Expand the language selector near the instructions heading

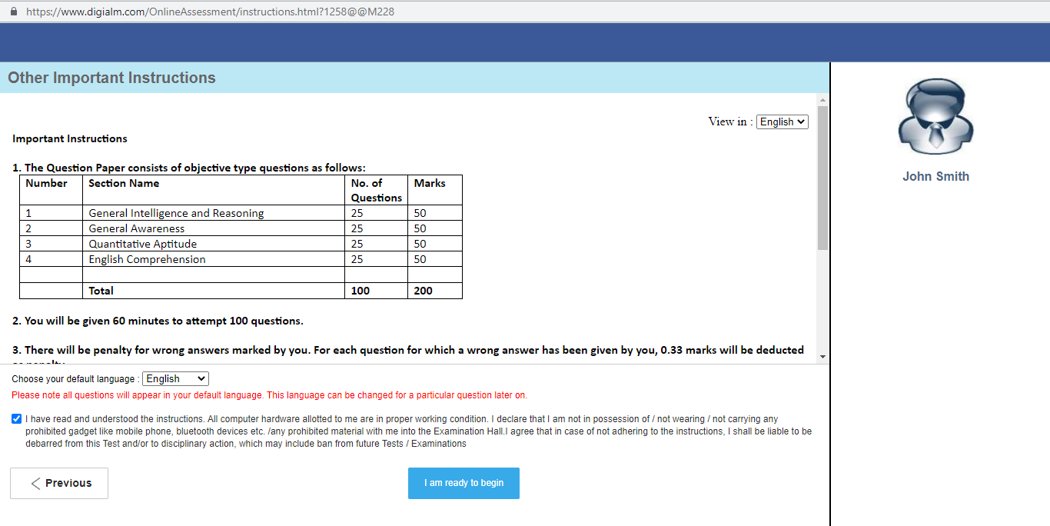coord(782,122)
